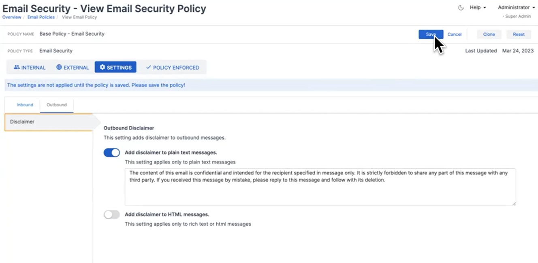The width and height of the screenshot is (538, 263).
Task: Select the Outbound tab
Action: coord(56,105)
